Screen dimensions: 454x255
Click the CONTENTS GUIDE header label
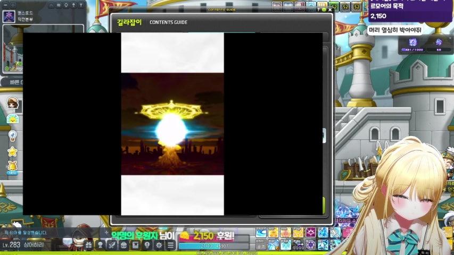(169, 22)
